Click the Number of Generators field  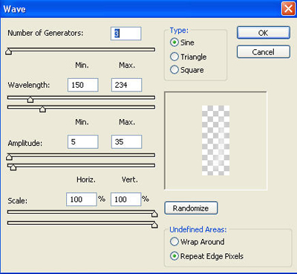click(126, 34)
